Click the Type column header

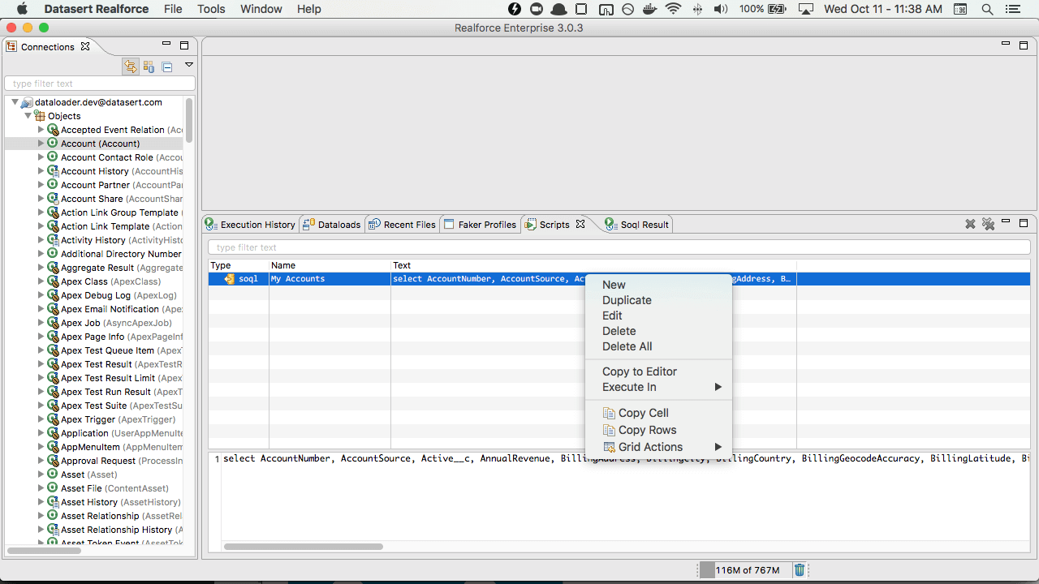239,265
